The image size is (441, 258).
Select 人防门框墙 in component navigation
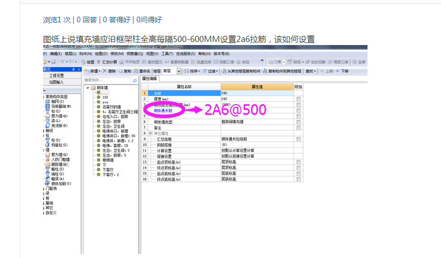[x=57, y=159]
